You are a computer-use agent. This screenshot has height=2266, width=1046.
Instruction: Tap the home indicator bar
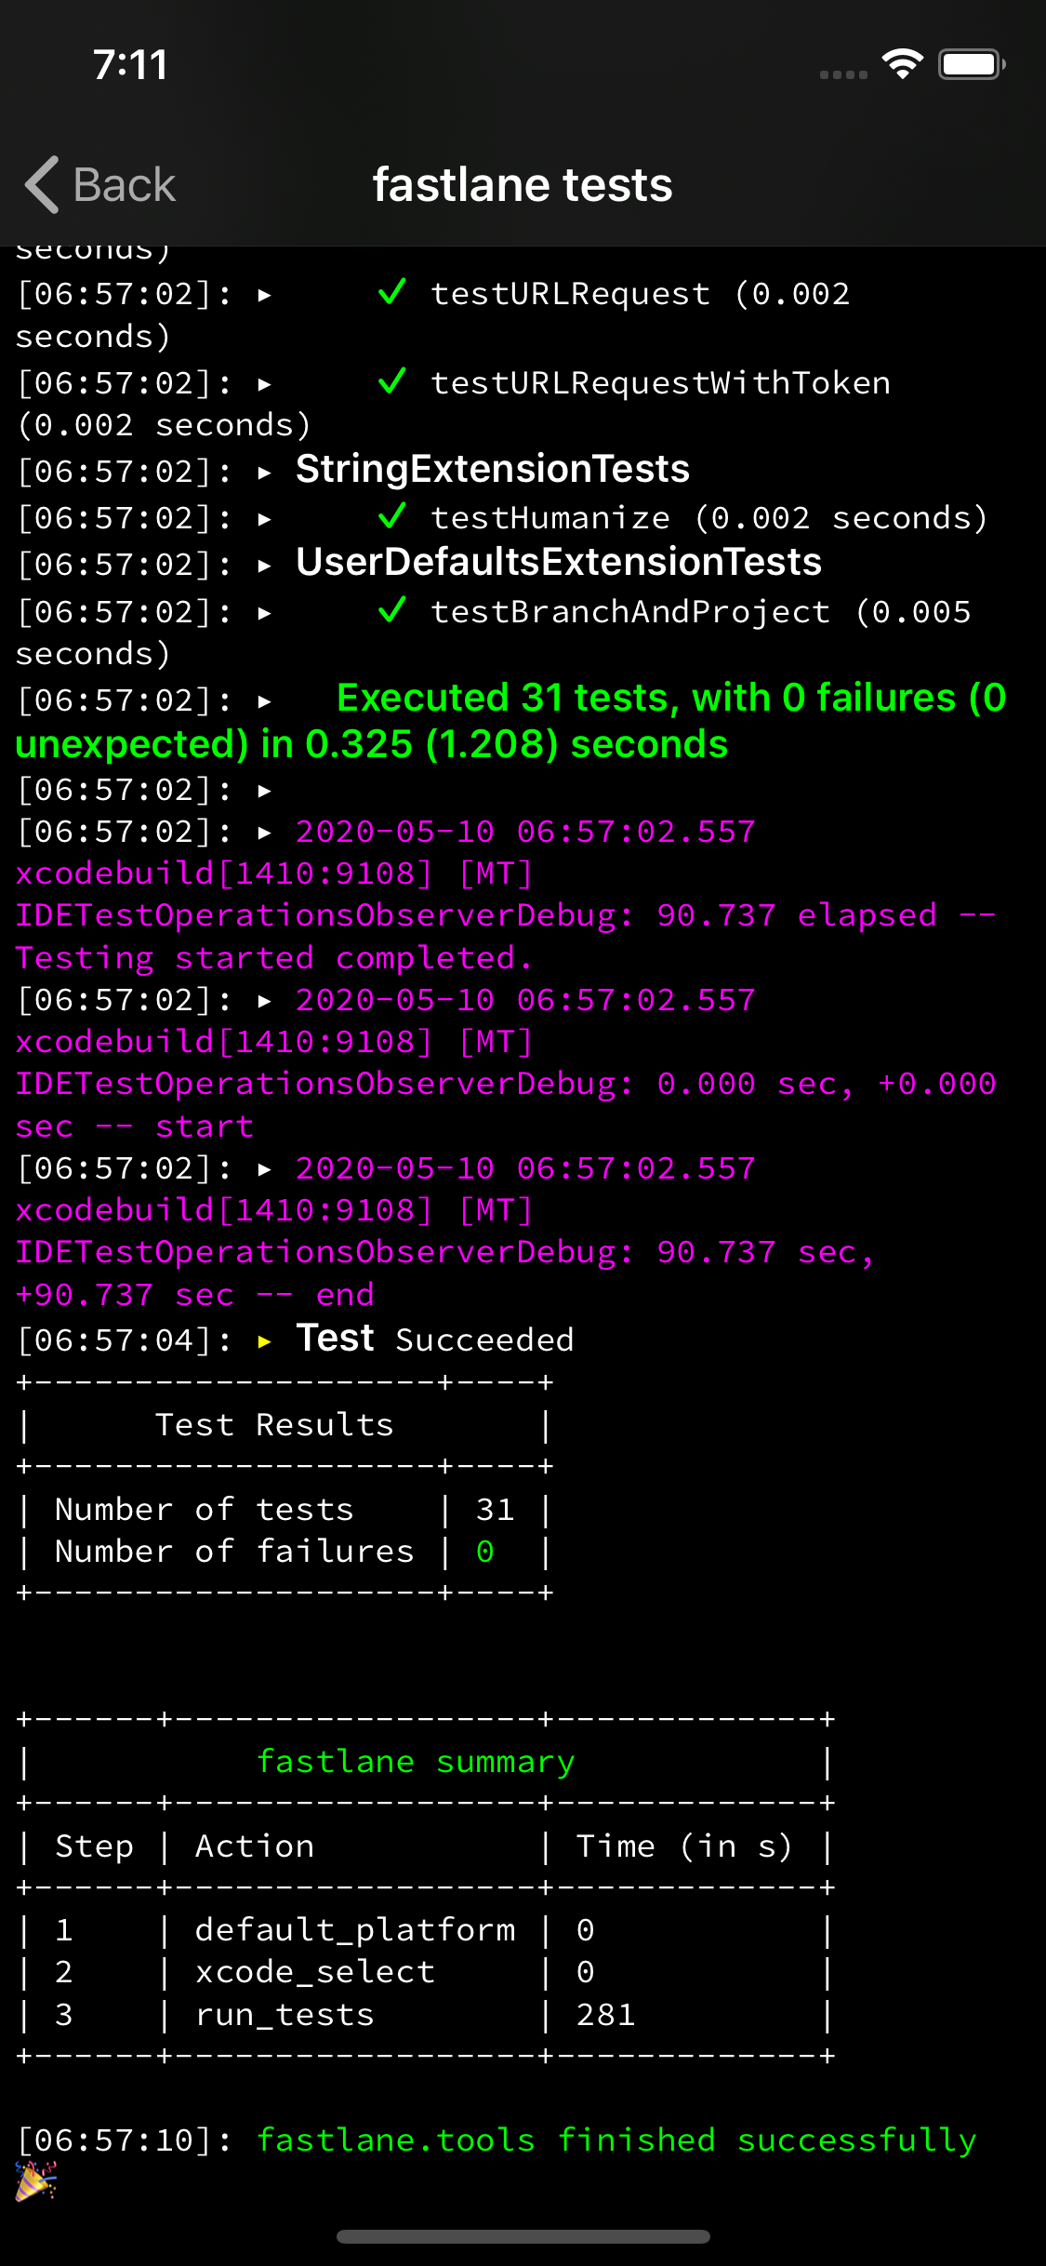tap(523, 2236)
